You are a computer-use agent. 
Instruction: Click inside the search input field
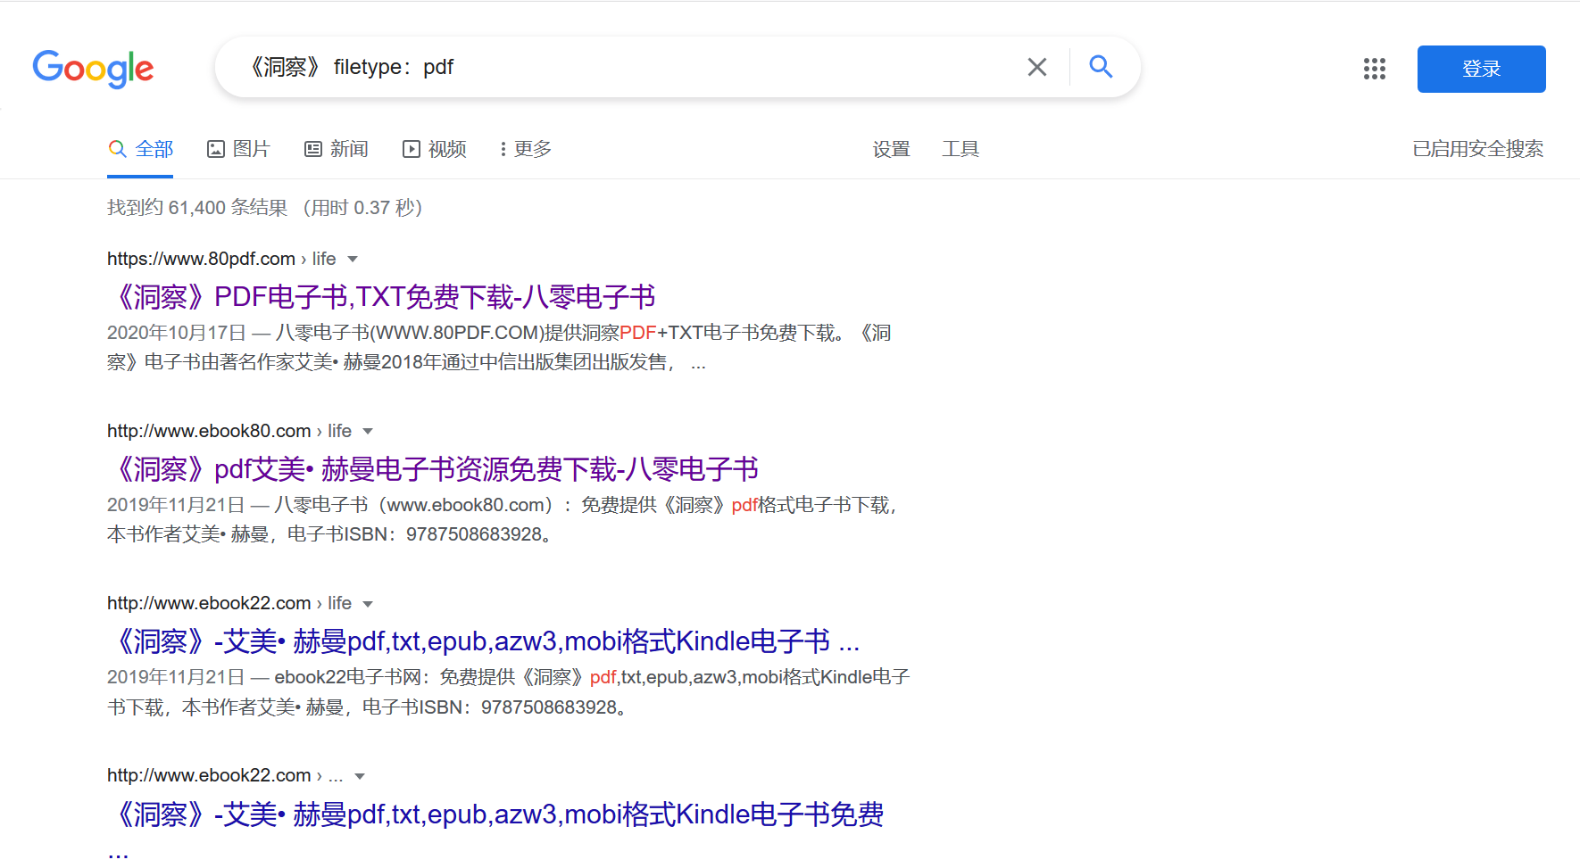(x=625, y=66)
